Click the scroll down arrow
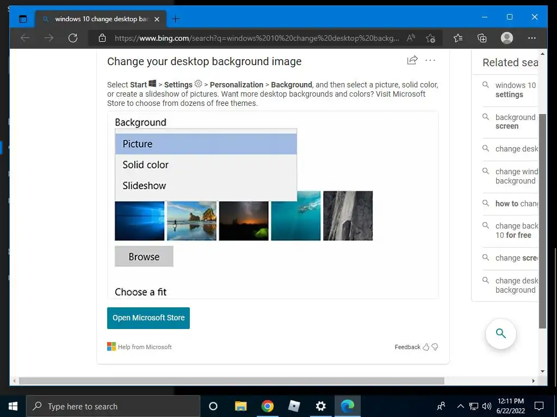The width and height of the screenshot is (557, 417). click(x=542, y=371)
